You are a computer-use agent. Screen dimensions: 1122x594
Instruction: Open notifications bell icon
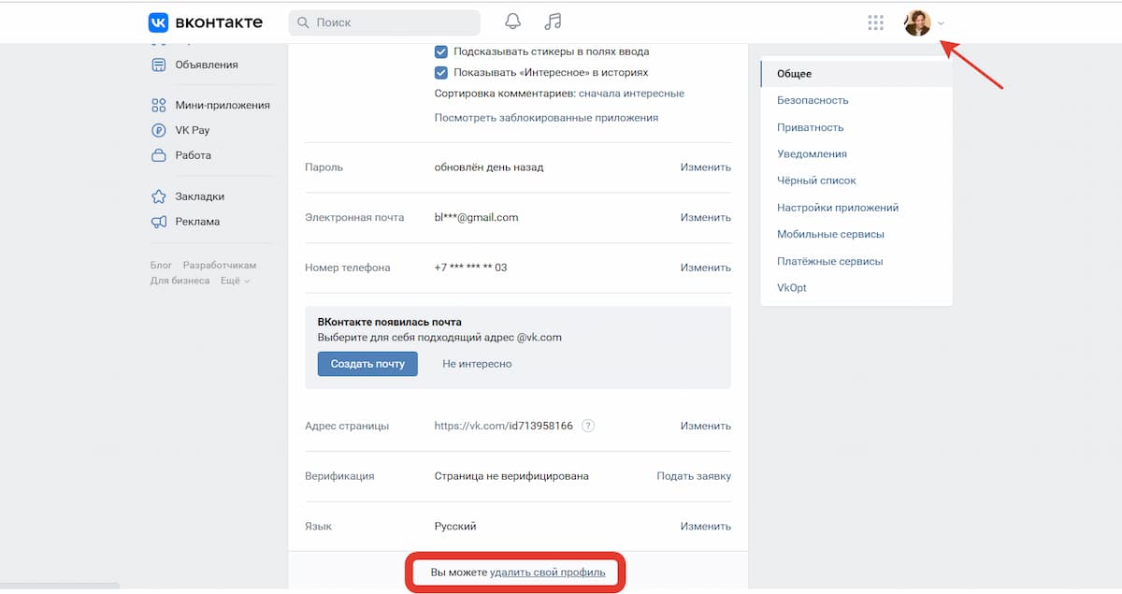(x=512, y=22)
